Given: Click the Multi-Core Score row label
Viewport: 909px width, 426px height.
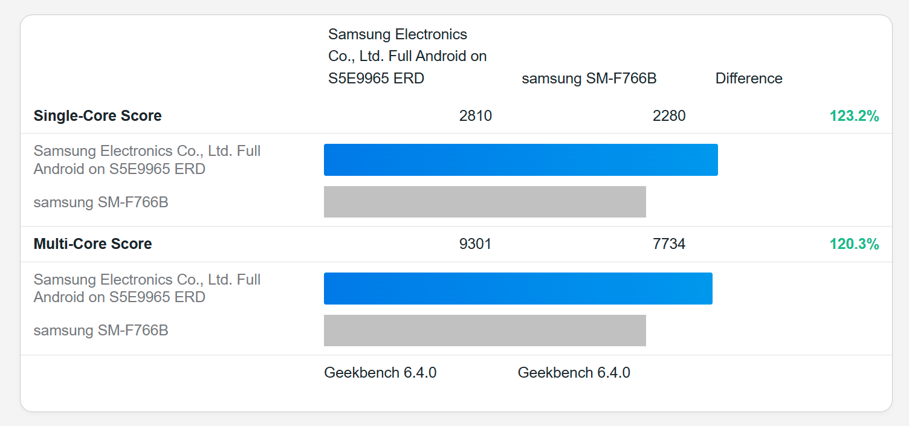Looking at the screenshot, I should pos(92,244).
